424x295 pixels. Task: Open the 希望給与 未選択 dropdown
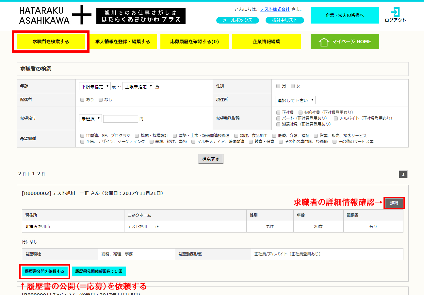click(x=90, y=118)
